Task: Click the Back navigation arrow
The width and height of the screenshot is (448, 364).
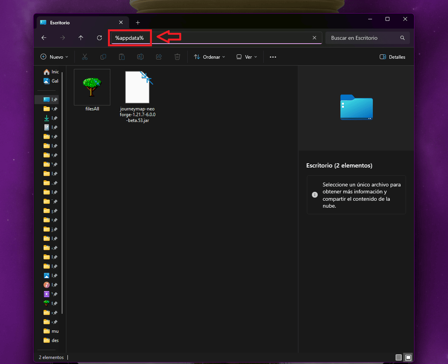Action: pos(44,38)
